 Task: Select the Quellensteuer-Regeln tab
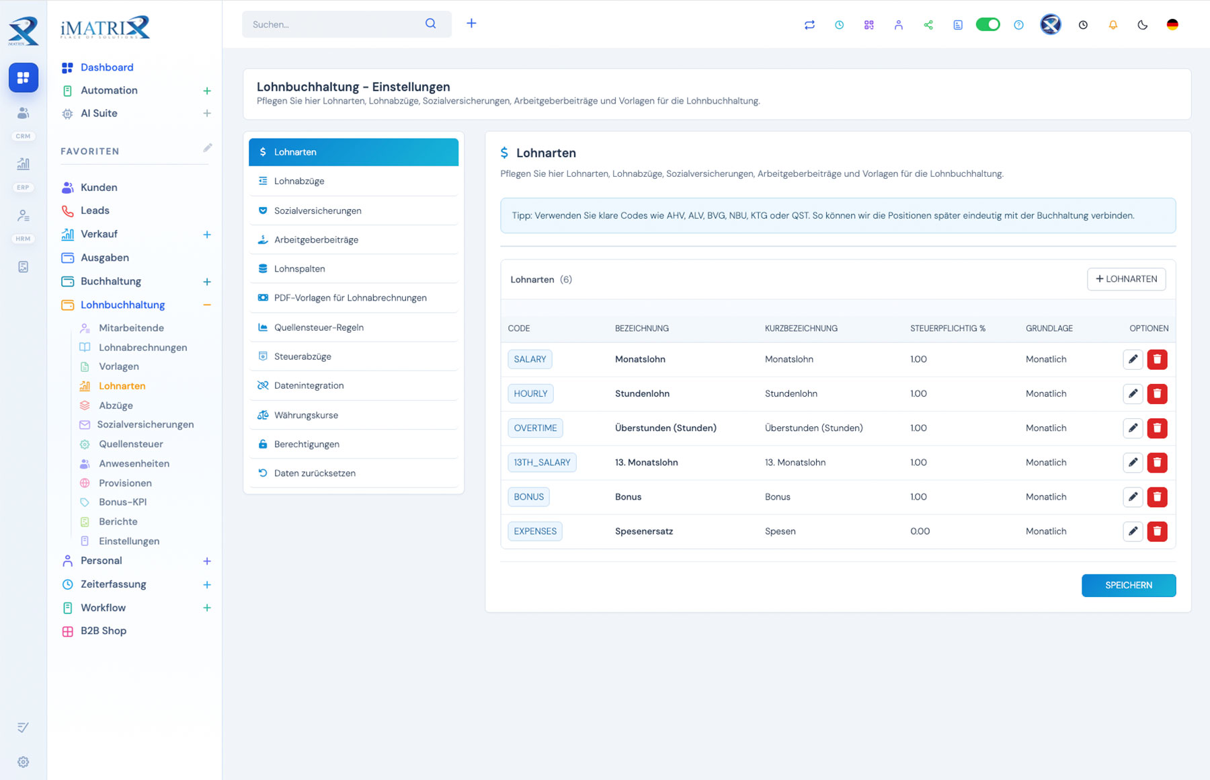[354, 327]
